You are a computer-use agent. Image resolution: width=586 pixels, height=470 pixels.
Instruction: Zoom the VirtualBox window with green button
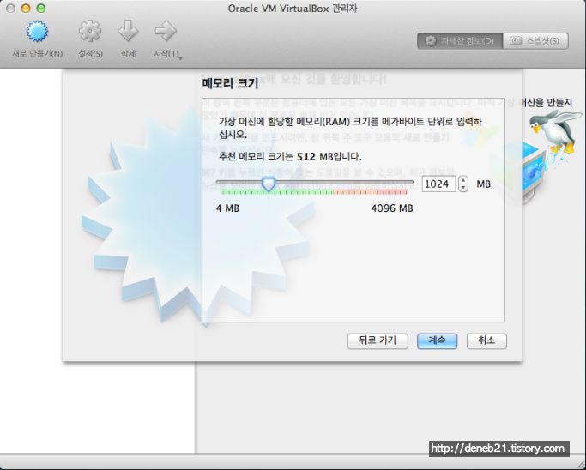click(41, 8)
